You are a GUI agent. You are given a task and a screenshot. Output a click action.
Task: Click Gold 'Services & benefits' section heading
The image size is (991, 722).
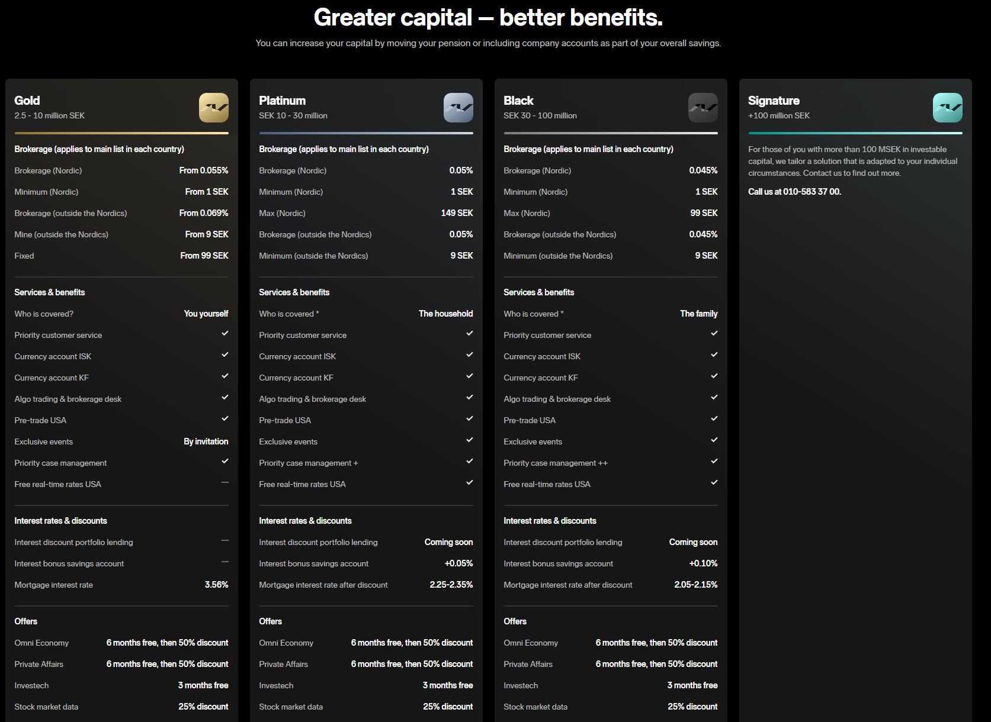pyautogui.click(x=50, y=292)
